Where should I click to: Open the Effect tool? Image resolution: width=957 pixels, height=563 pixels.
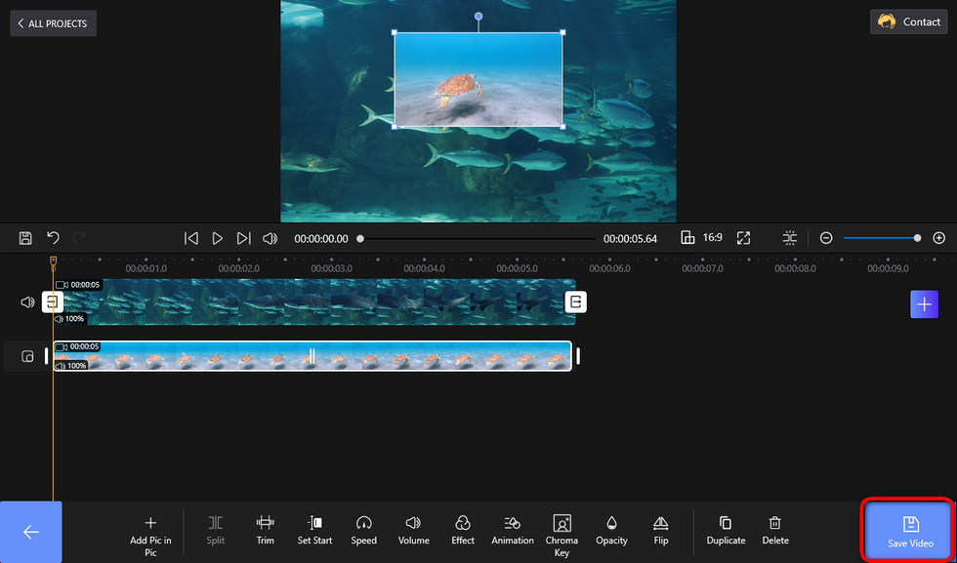[x=463, y=530]
